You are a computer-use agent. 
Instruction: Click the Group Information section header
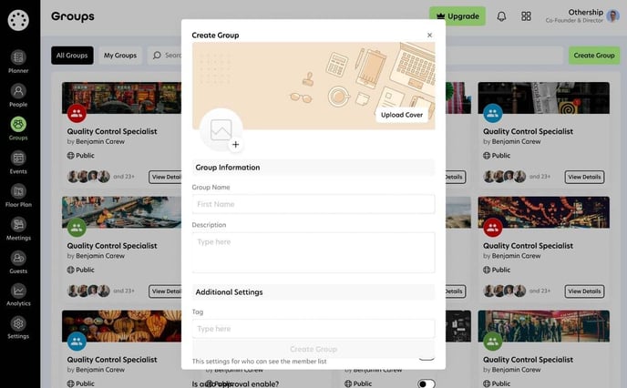(313, 168)
